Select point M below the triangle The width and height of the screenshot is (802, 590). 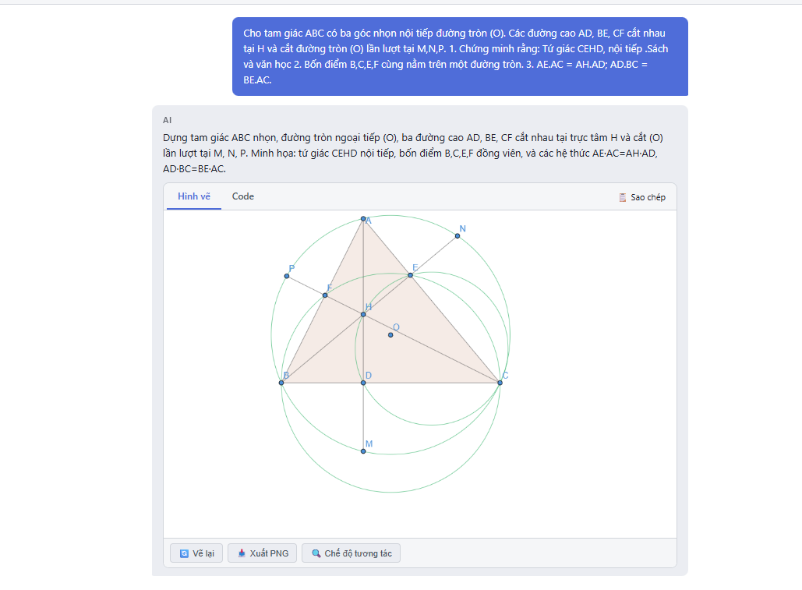[362, 450]
